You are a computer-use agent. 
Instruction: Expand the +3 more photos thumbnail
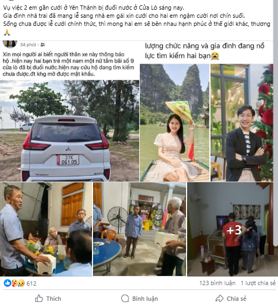[x=230, y=229]
